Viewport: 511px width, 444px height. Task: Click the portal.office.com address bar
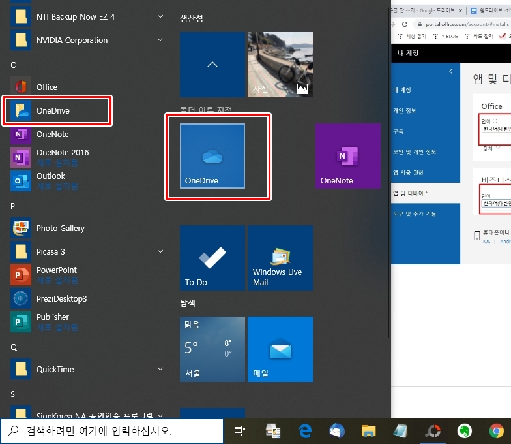coord(464,24)
